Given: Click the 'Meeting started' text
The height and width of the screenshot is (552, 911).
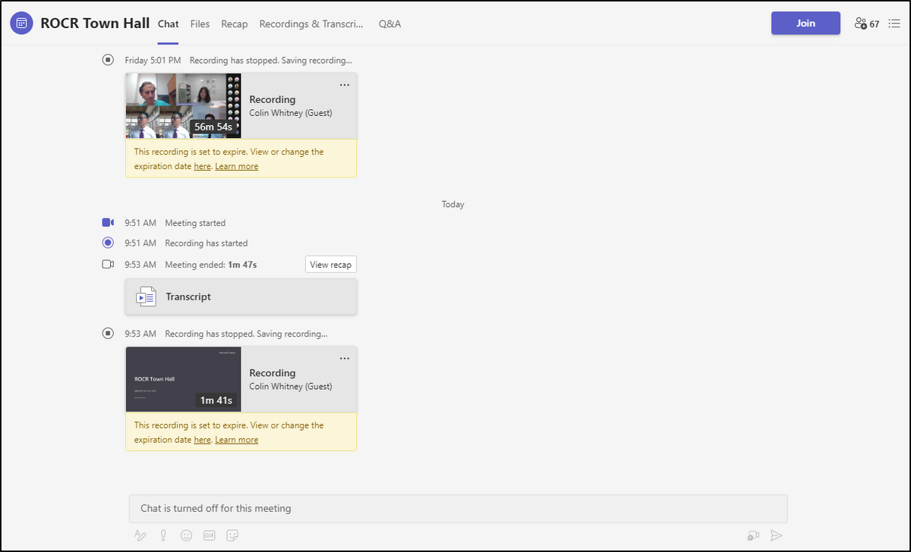Looking at the screenshot, I should (x=195, y=223).
